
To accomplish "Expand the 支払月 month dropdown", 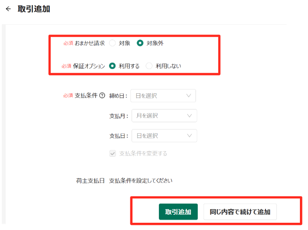I will coord(164,116).
